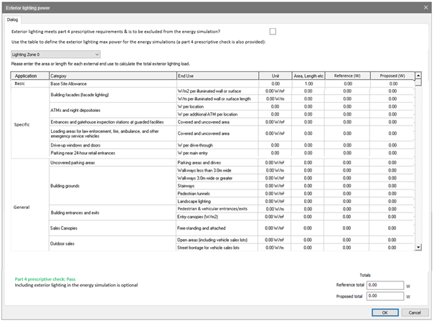Click the Proposed (W) column header
The image size is (434, 323).
392,75
